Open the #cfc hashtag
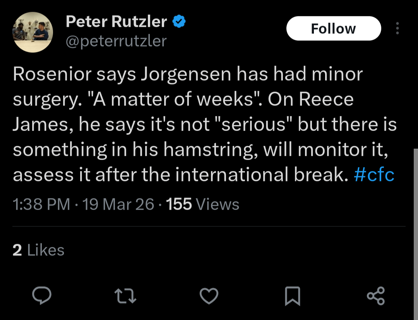Screen dimensions: 418x320 point(374,175)
